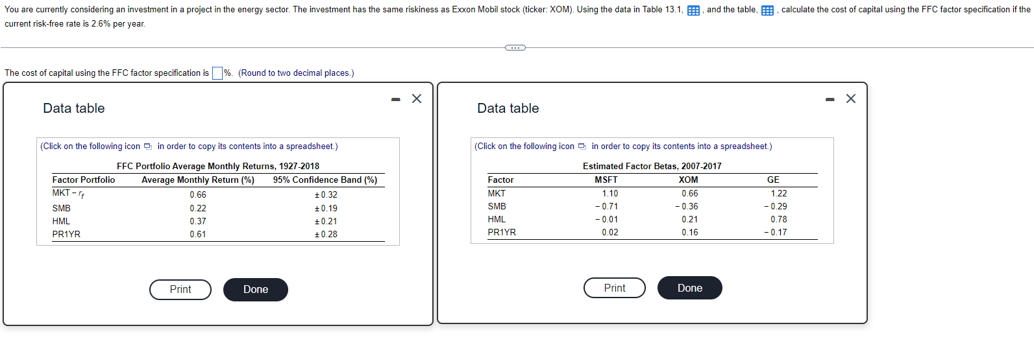
Task: Minimize the left Data table dialog
Action: [396, 99]
